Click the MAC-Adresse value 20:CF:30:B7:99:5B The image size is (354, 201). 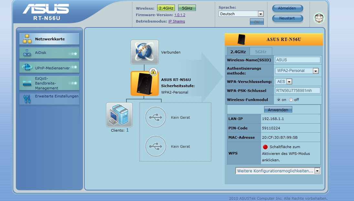click(x=280, y=137)
